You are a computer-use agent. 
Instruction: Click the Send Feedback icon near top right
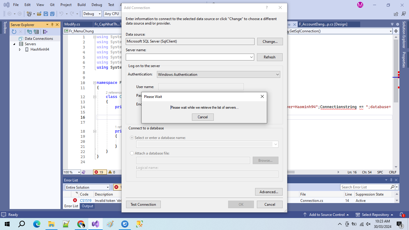pos(403,14)
